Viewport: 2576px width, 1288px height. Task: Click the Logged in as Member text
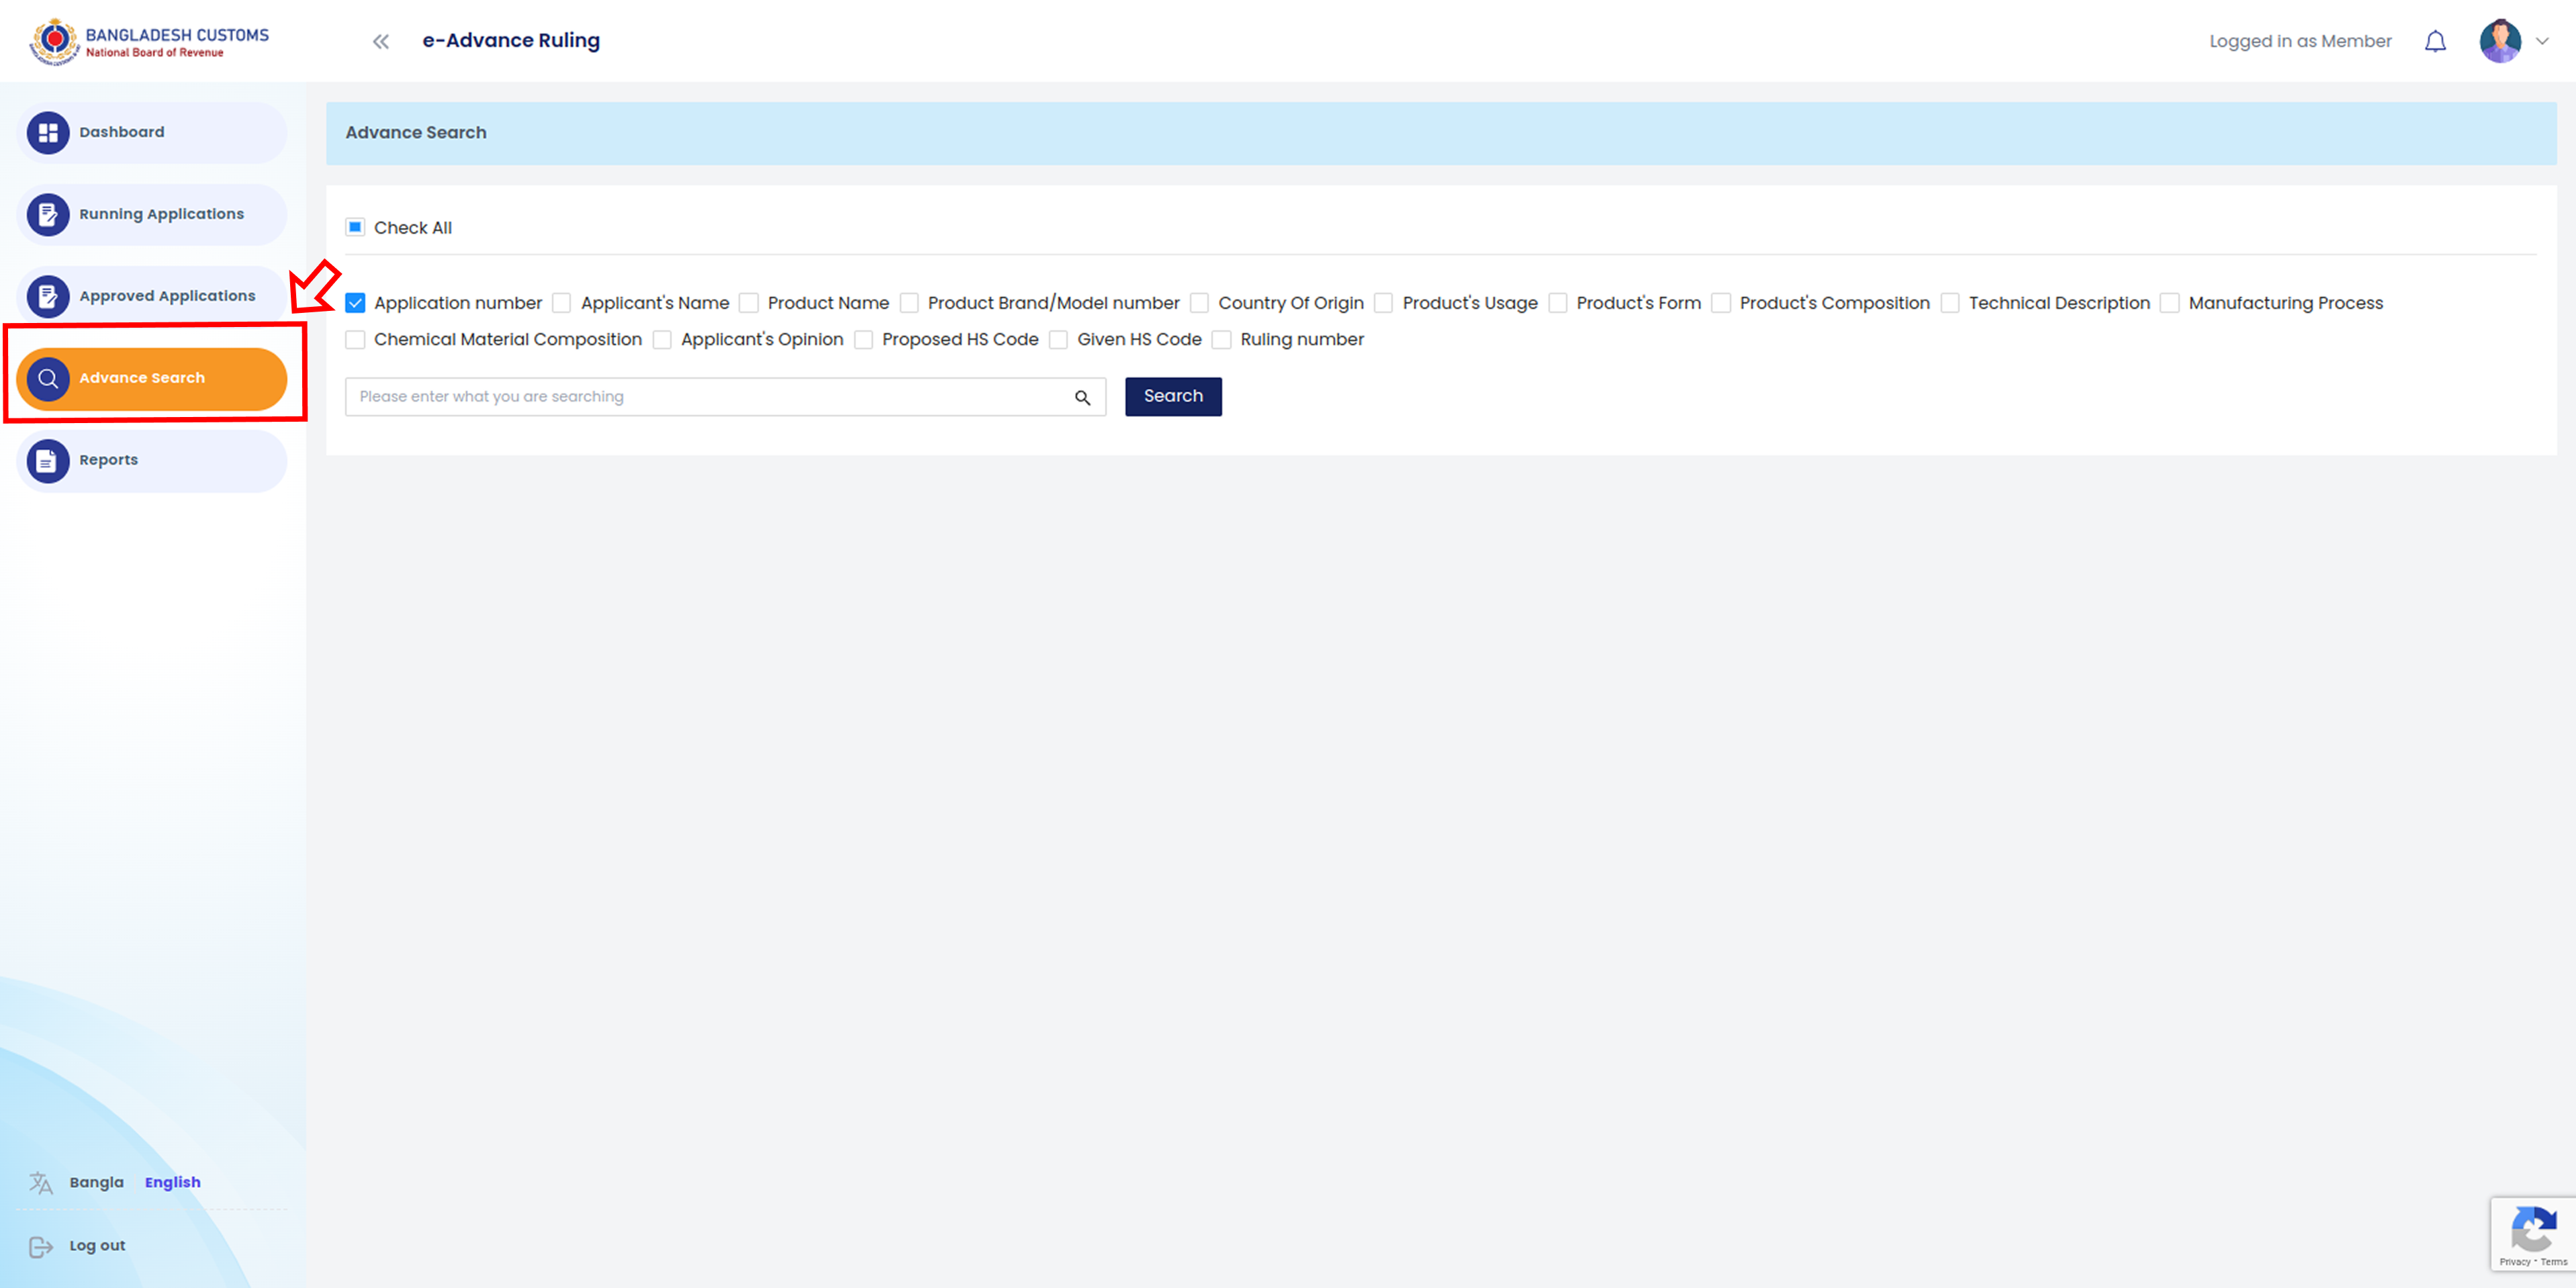pos(2300,41)
